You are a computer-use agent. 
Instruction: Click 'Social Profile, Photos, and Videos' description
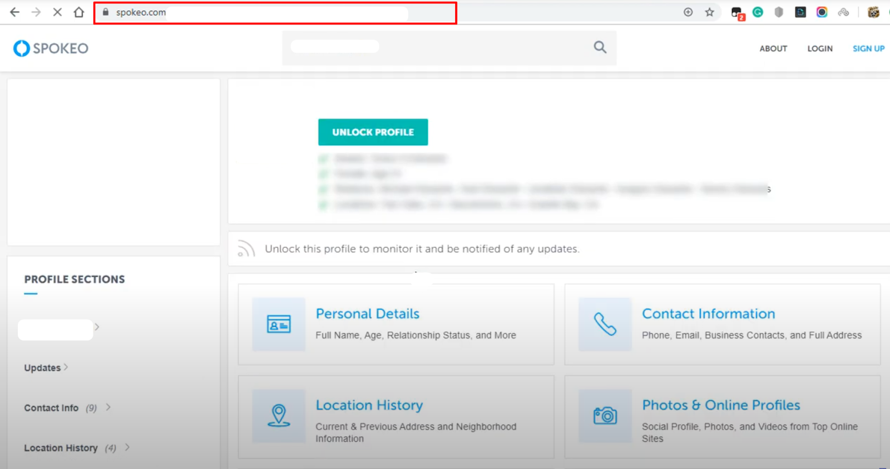point(749,432)
